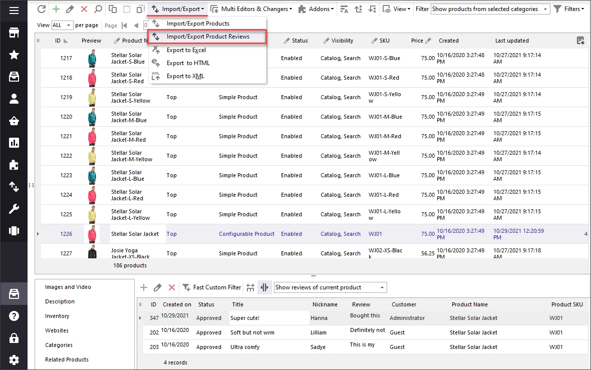Screen dimensions: 591x370
Task: Expand the row for product 1226
Action: click(x=38, y=234)
